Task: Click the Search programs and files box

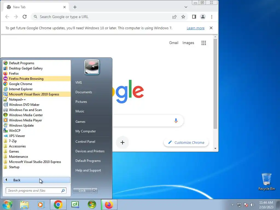Action: [x=36, y=191]
